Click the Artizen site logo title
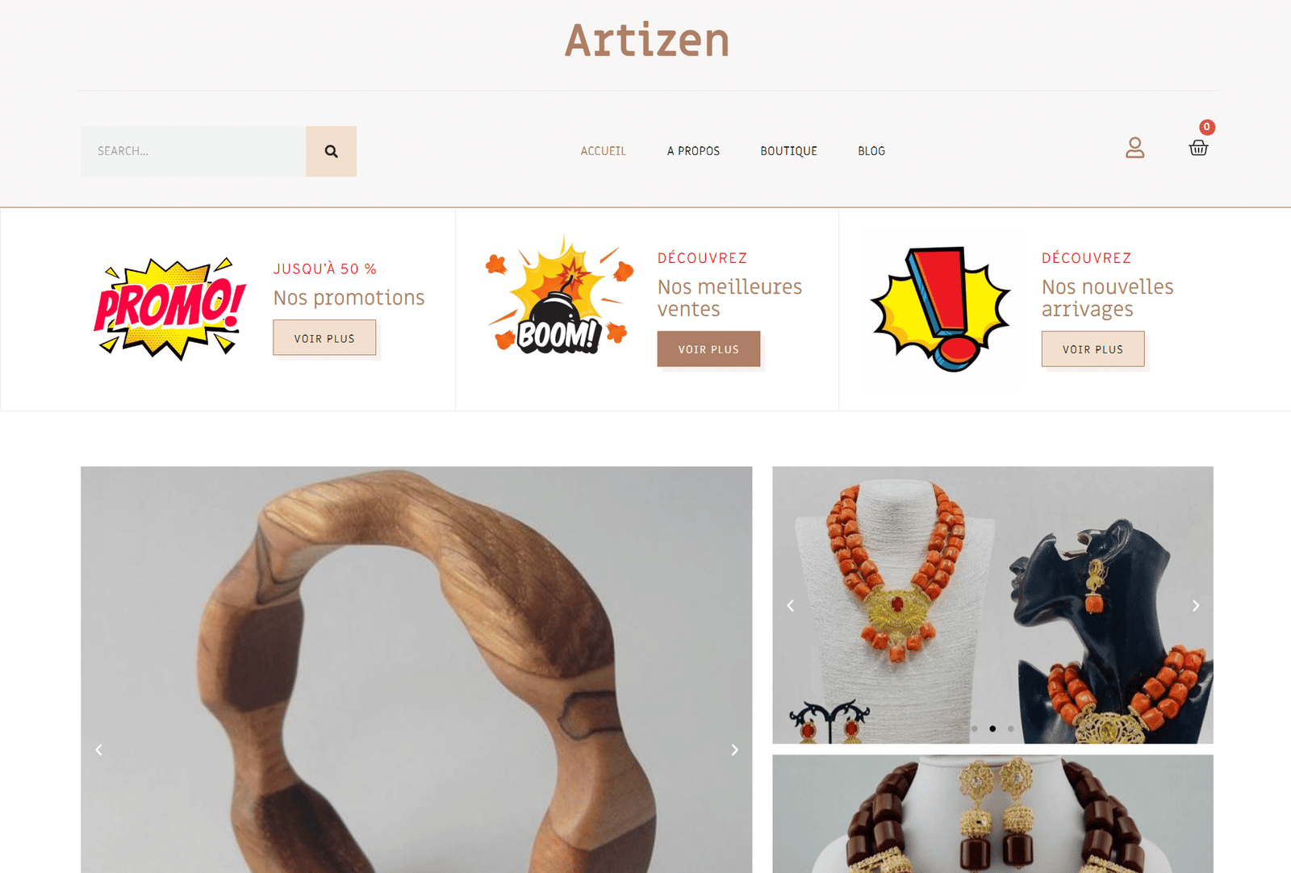 [647, 40]
